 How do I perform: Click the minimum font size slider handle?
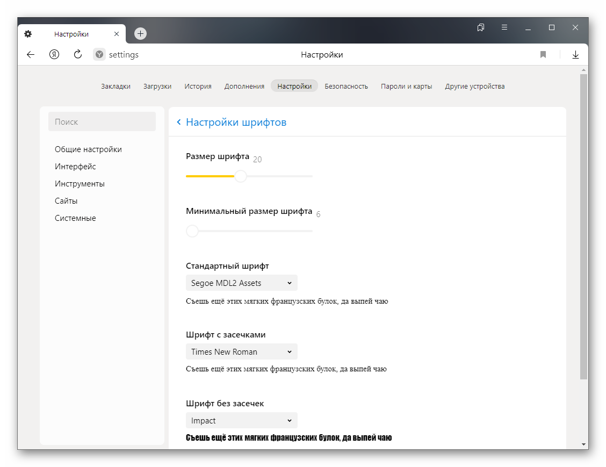click(192, 231)
